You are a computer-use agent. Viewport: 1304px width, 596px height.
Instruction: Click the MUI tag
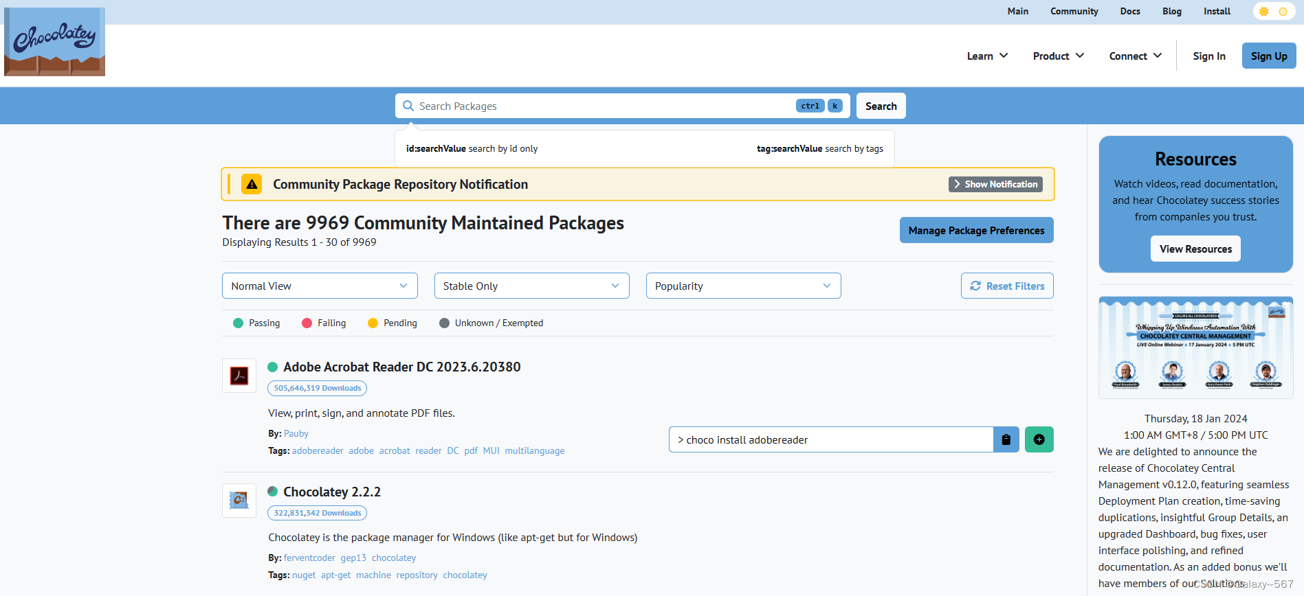tap(491, 450)
